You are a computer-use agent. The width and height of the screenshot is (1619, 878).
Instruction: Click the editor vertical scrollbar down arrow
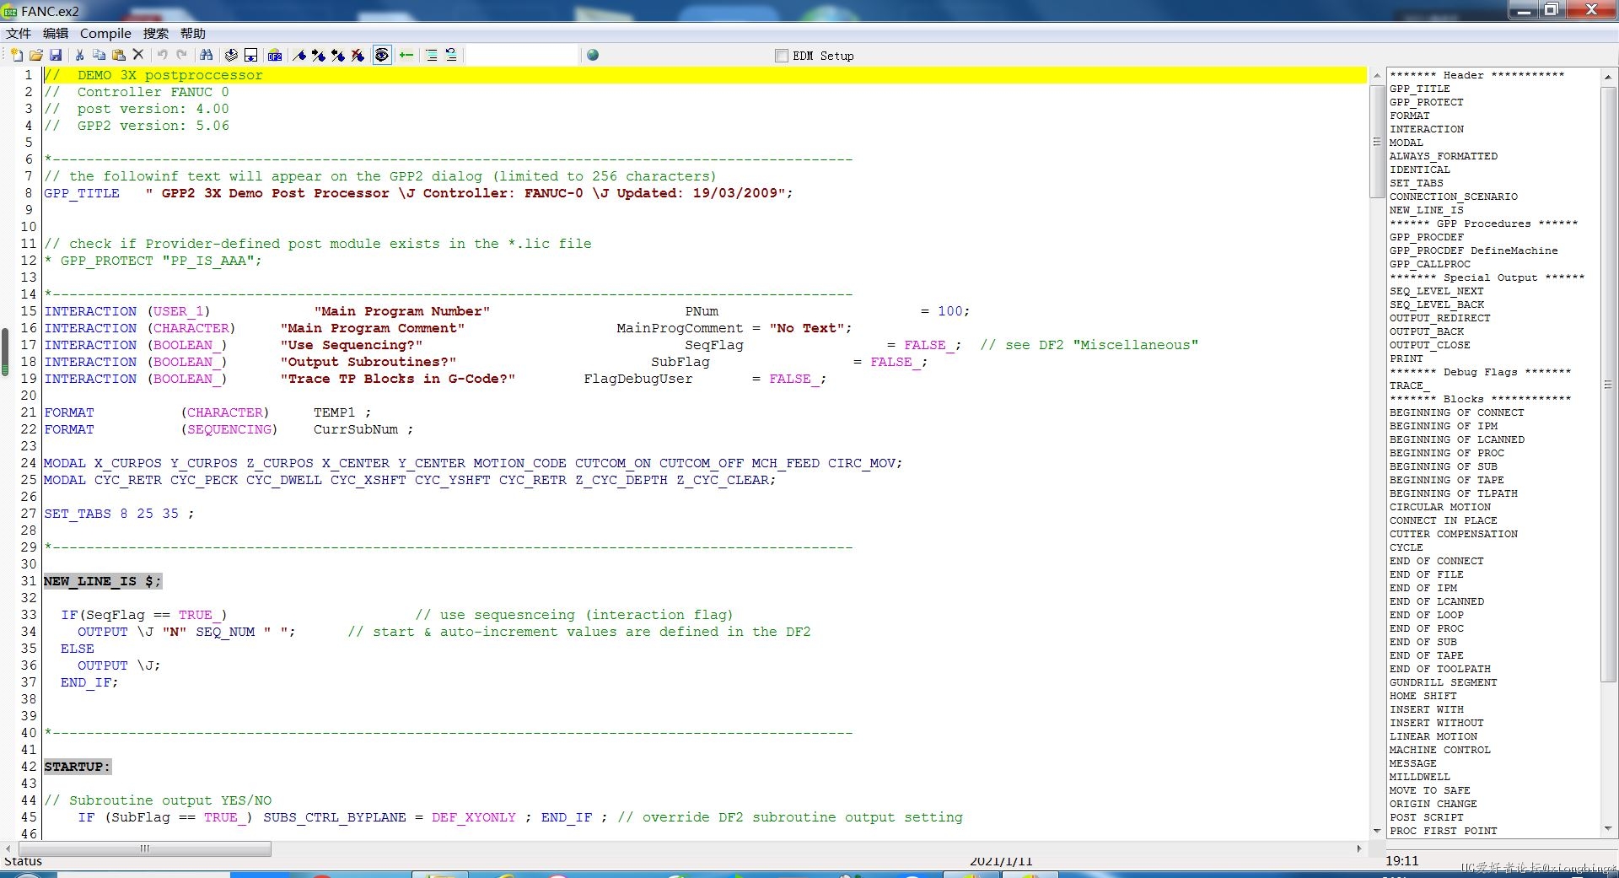(x=1377, y=831)
